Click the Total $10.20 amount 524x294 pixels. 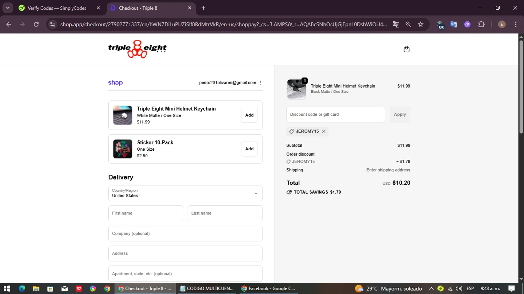[401, 183]
